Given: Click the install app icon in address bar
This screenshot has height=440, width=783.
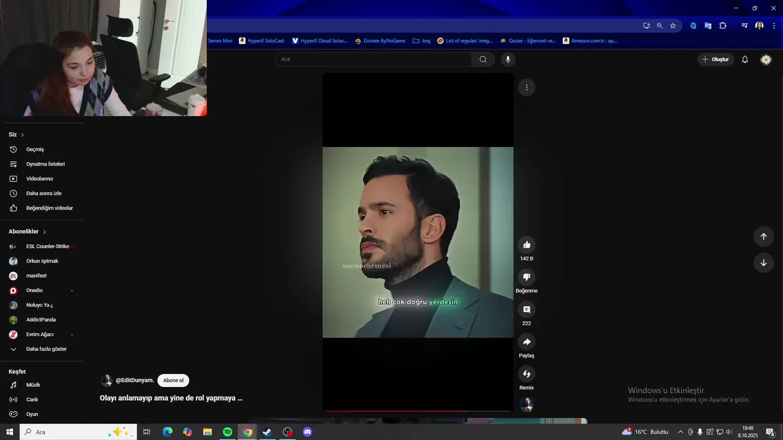Looking at the screenshot, I should [x=647, y=26].
